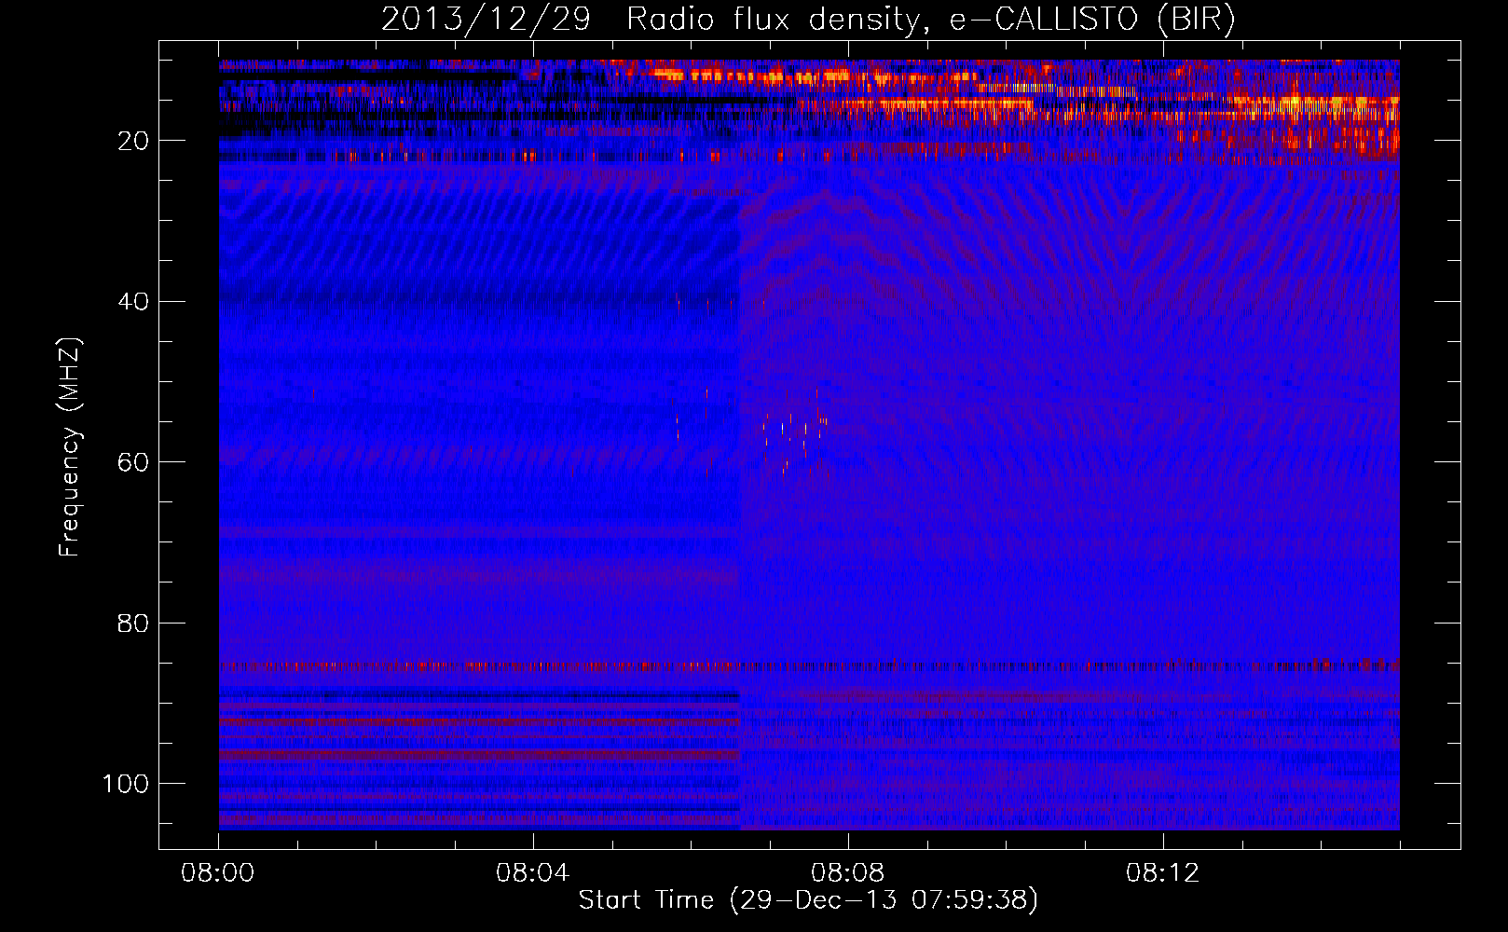Click the 'Frequency (MHZ)' axis label
The height and width of the screenshot is (932, 1508).
point(70,446)
